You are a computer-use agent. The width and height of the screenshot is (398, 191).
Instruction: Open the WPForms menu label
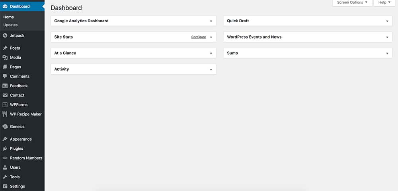(x=19, y=104)
